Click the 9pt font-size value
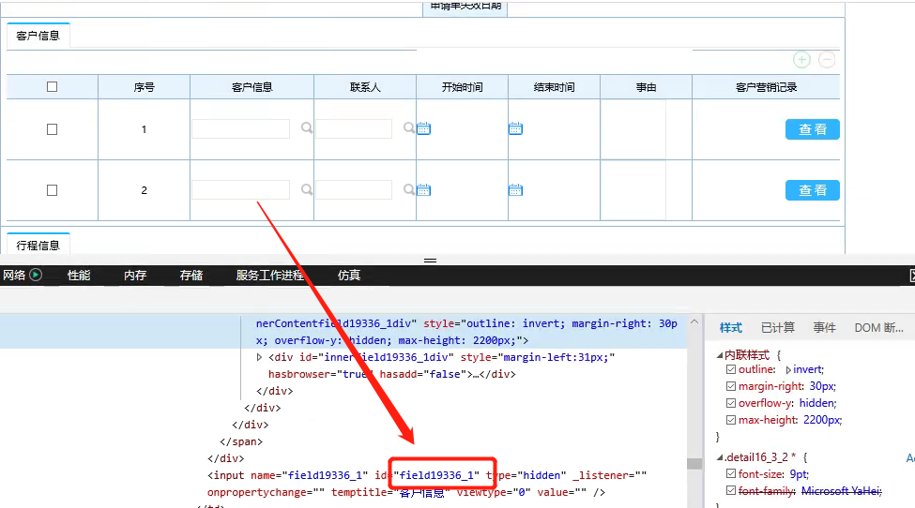This screenshot has width=915, height=508. click(x=799, y=473)
